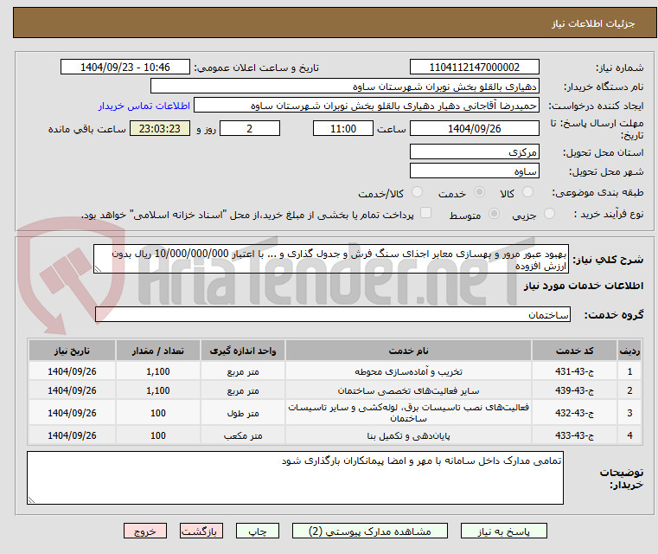This screenshot has width=658, height=554.
Task: Click the remaining time counter 23:03:23
Action: [x=160, y=128]
